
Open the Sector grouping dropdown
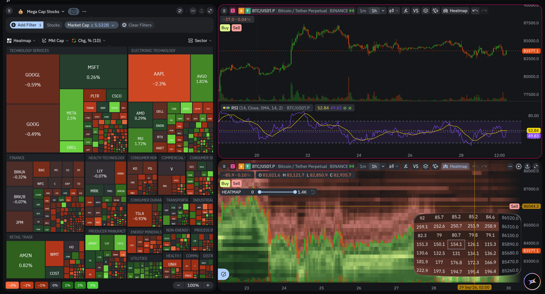(x=200, y=40)
